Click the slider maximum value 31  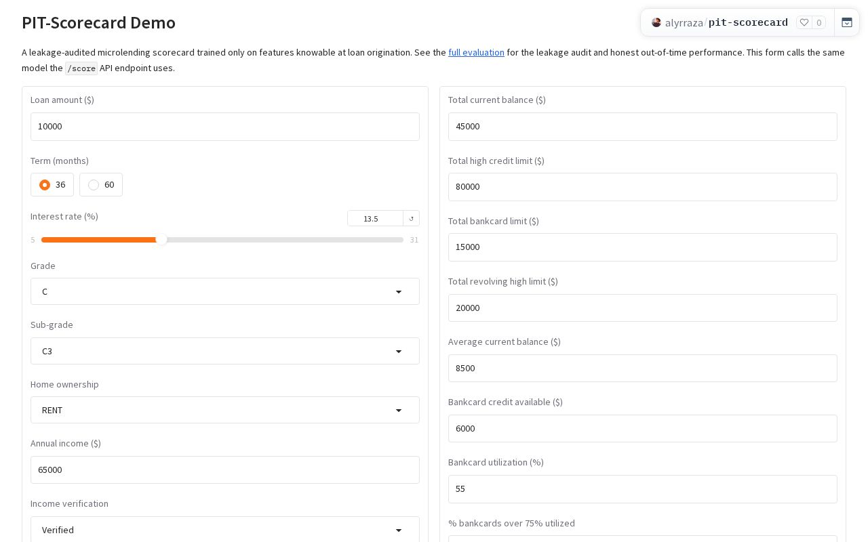pyautogui.click(x=414, y=240)
